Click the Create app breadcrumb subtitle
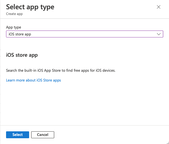 14,14
